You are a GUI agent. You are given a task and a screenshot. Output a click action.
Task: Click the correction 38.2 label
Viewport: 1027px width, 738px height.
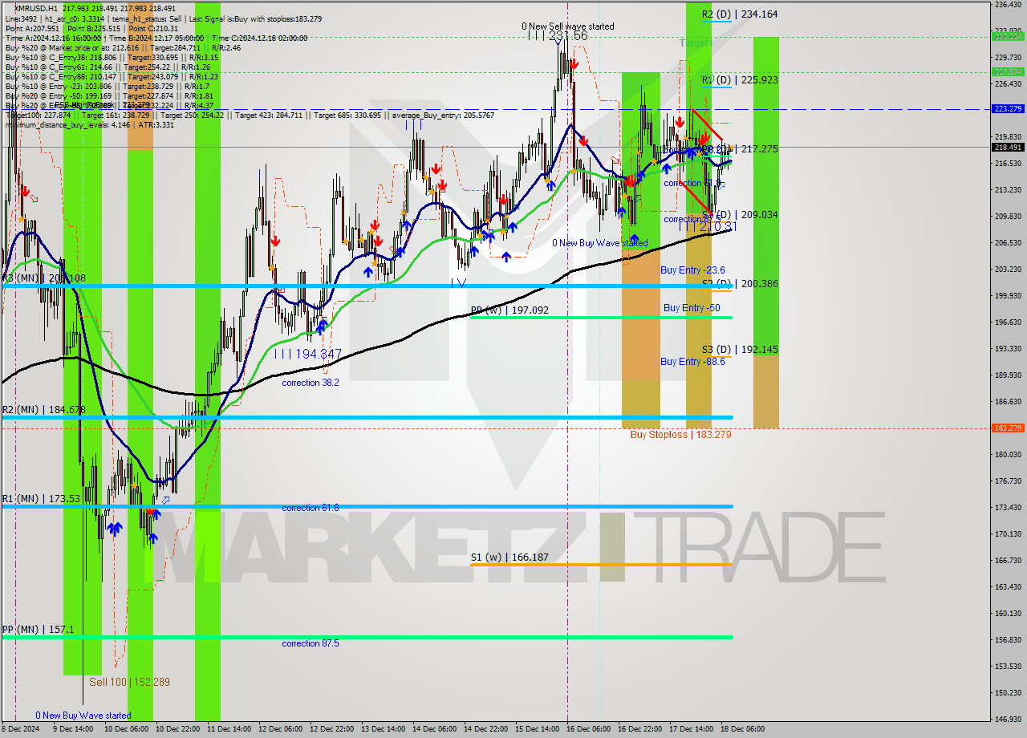310,383
